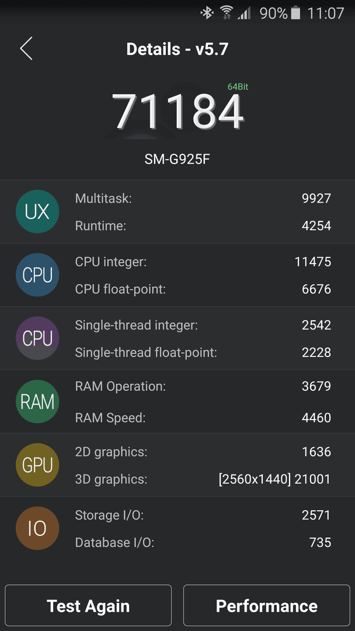Image resolution: width=355 pixels, height=631 pixels.
Task: Tap the SM-G925F device model text
Action: coord(178,160)
